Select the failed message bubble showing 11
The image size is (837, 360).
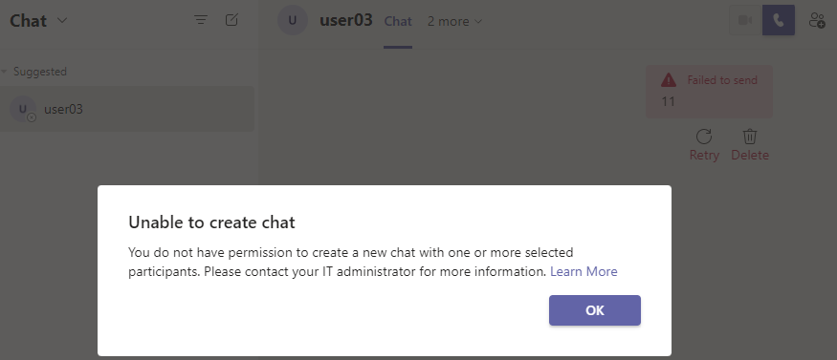709,92
